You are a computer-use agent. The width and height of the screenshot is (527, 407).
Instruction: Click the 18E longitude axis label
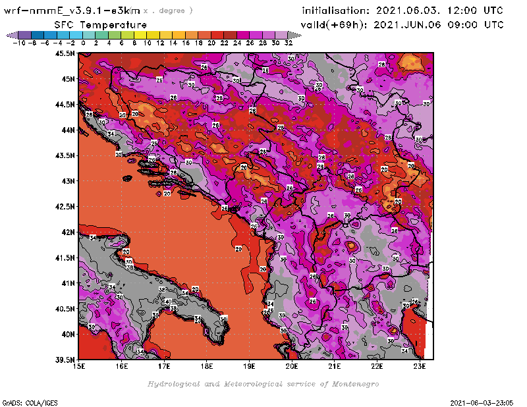tap(207, 366)
